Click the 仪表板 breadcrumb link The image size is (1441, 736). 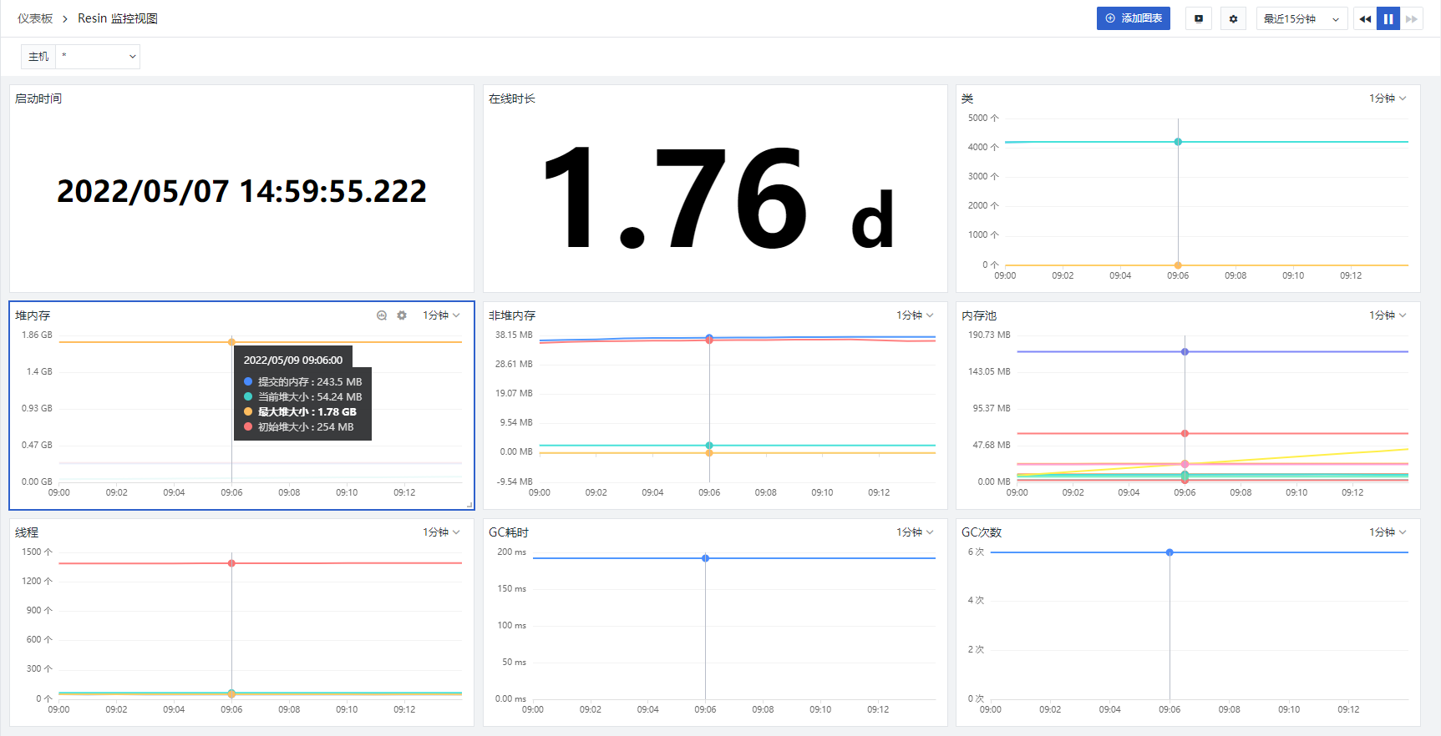(35, 18)
